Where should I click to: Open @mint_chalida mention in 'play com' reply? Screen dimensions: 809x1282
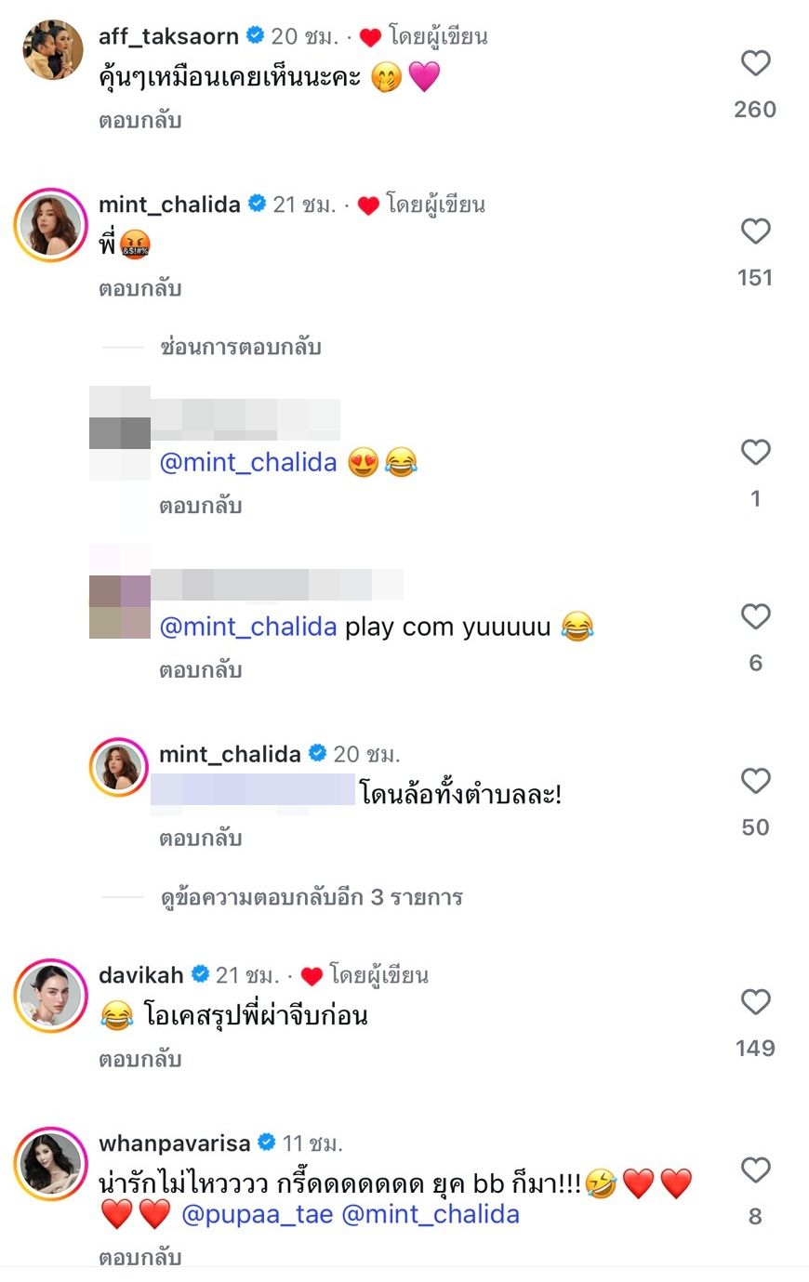[248, 628]
